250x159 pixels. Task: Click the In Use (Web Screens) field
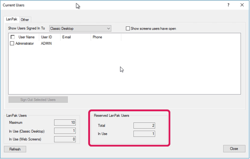click(x=65, y=139)
